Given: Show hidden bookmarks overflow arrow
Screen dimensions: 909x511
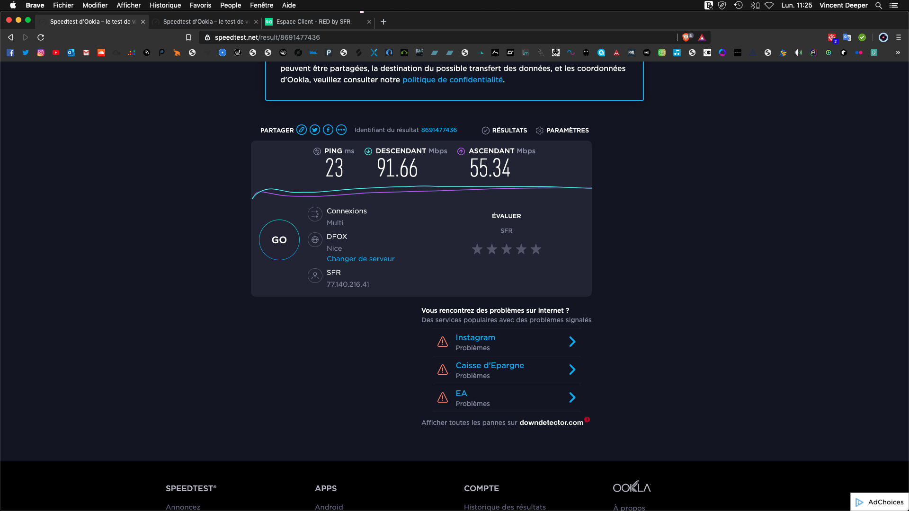Looking at the screenshot, I should pos(898,53).
